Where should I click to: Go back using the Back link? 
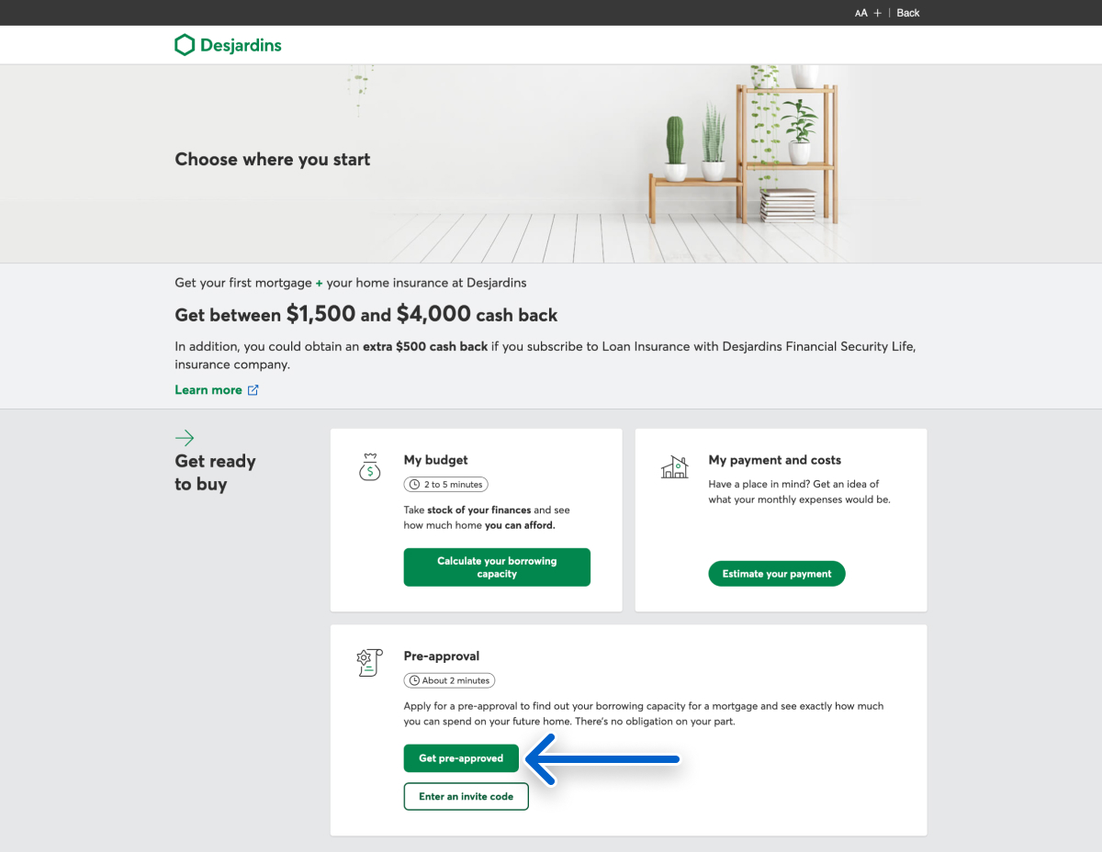(908, 13)
